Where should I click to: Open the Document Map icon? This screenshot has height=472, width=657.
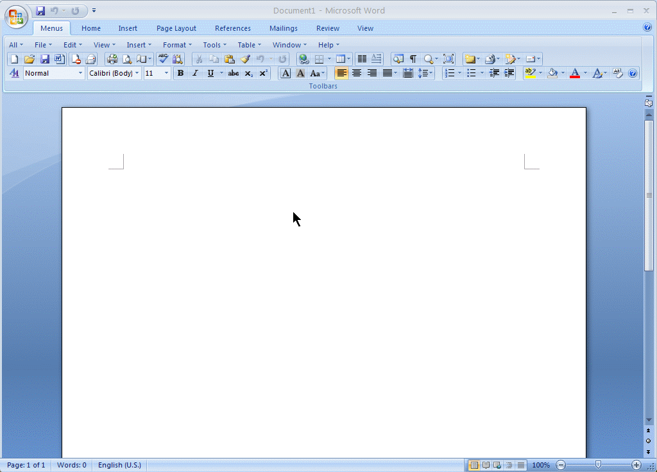398,59
